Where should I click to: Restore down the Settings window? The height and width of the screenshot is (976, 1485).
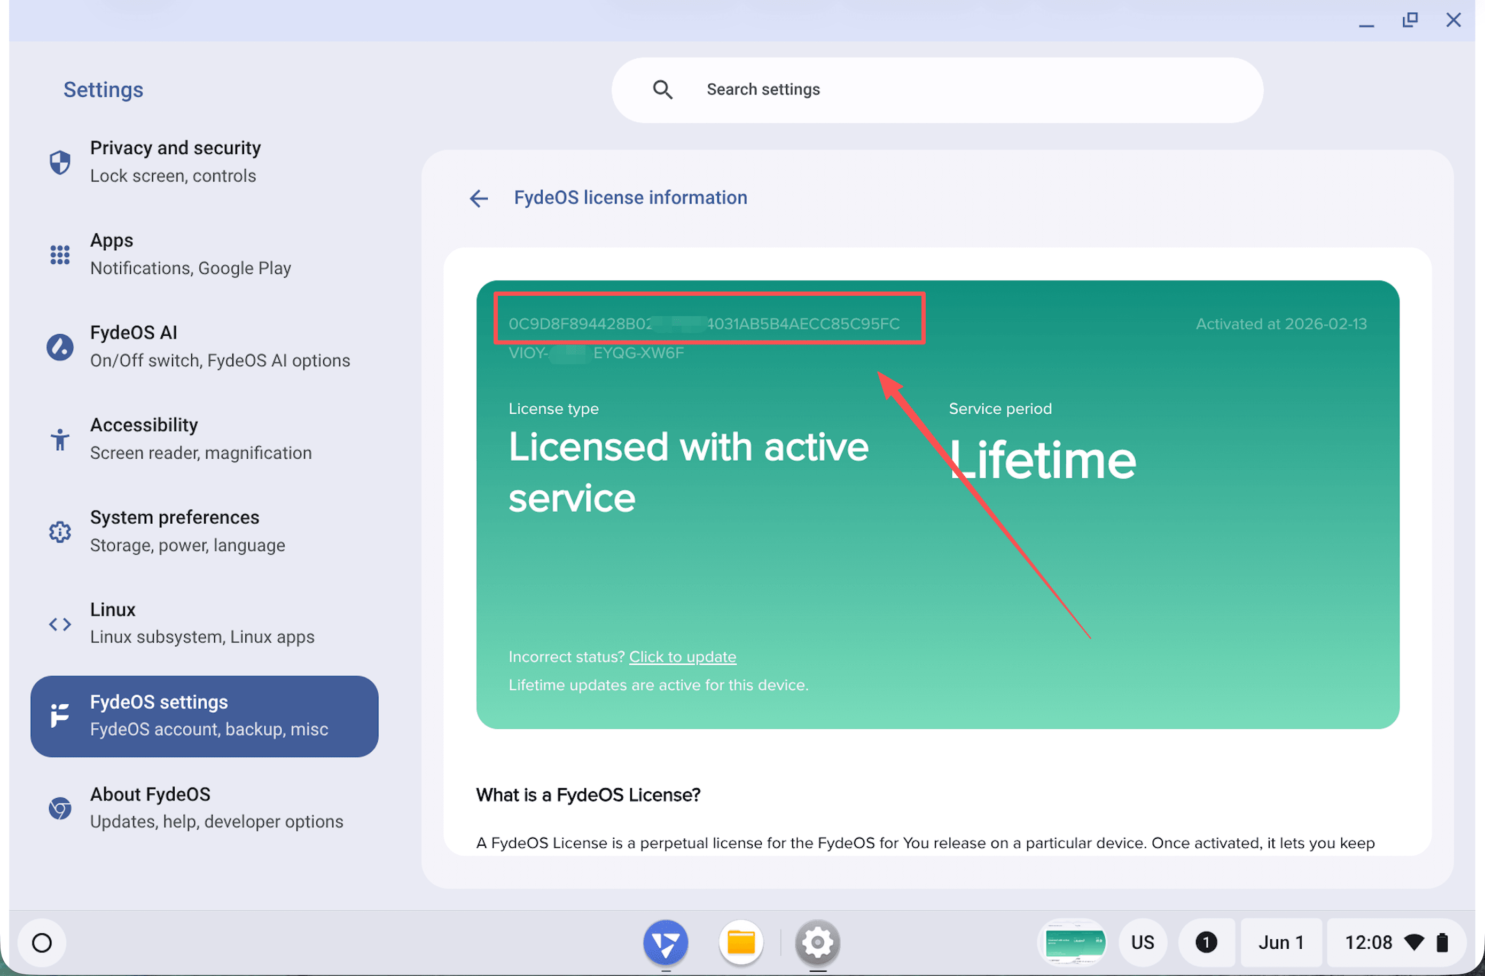point(1410,21)
